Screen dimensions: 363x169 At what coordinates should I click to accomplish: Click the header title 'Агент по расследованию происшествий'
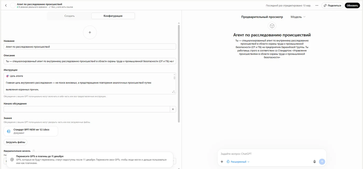pos(39,4)
